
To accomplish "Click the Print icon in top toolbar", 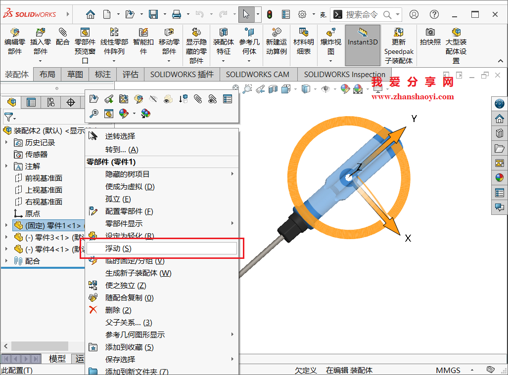I will (177, 14).
